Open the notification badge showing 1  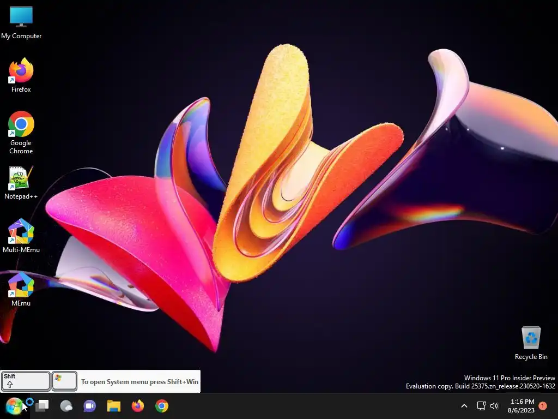[x=543, y=406]
